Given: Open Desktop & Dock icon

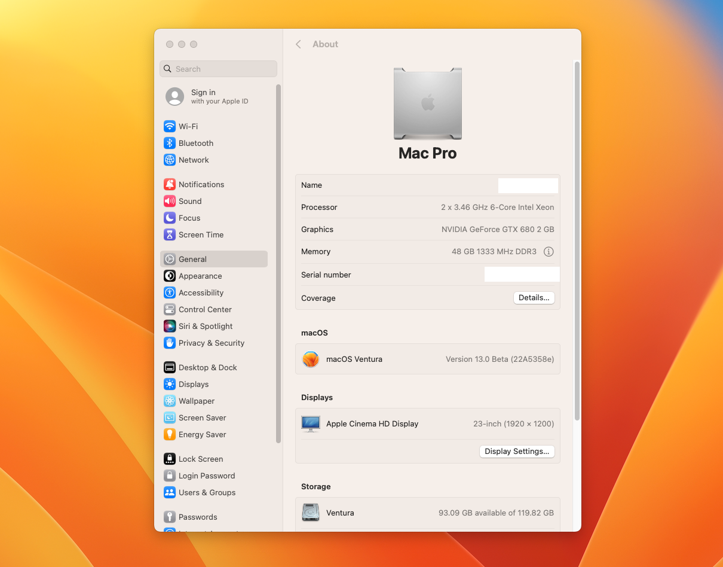Looking at the screenshot, I should coord(170,367).
